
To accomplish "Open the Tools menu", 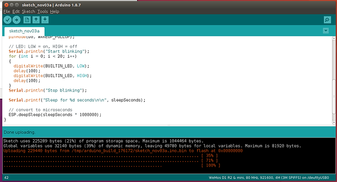I will pyautogui.click(x=42, y=11).
